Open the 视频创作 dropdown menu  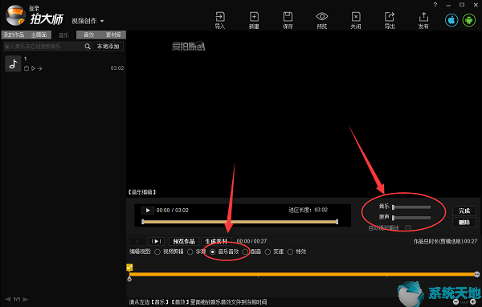88,21
